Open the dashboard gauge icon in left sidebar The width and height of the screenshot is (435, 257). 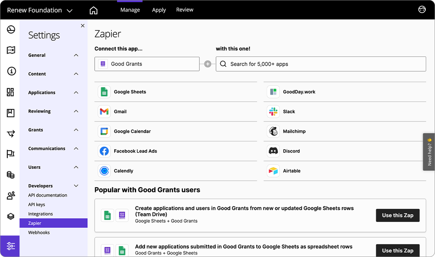click(x=11, y=30)
